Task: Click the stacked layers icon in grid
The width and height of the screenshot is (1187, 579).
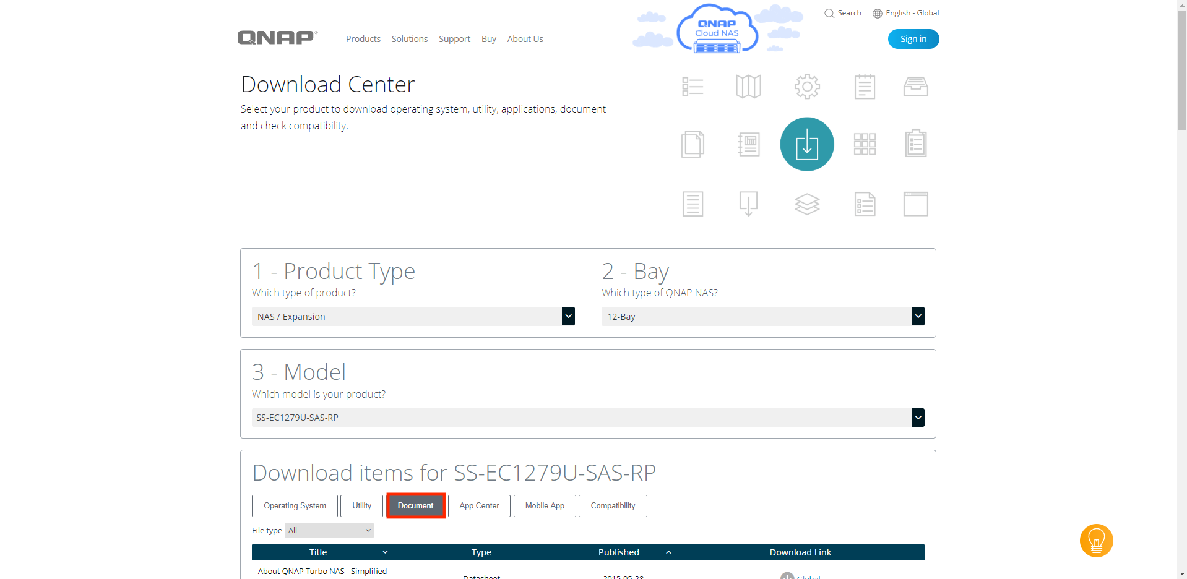Action: [x=806, y=204]
